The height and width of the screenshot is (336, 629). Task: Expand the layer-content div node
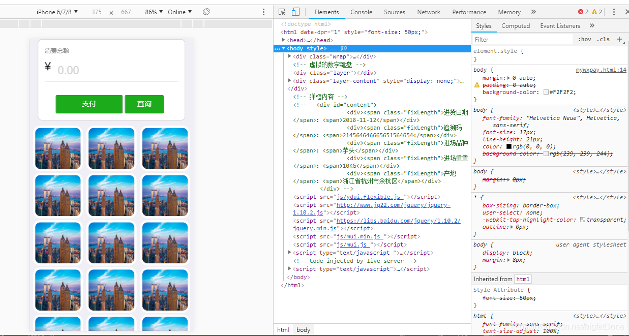point(290,81)
